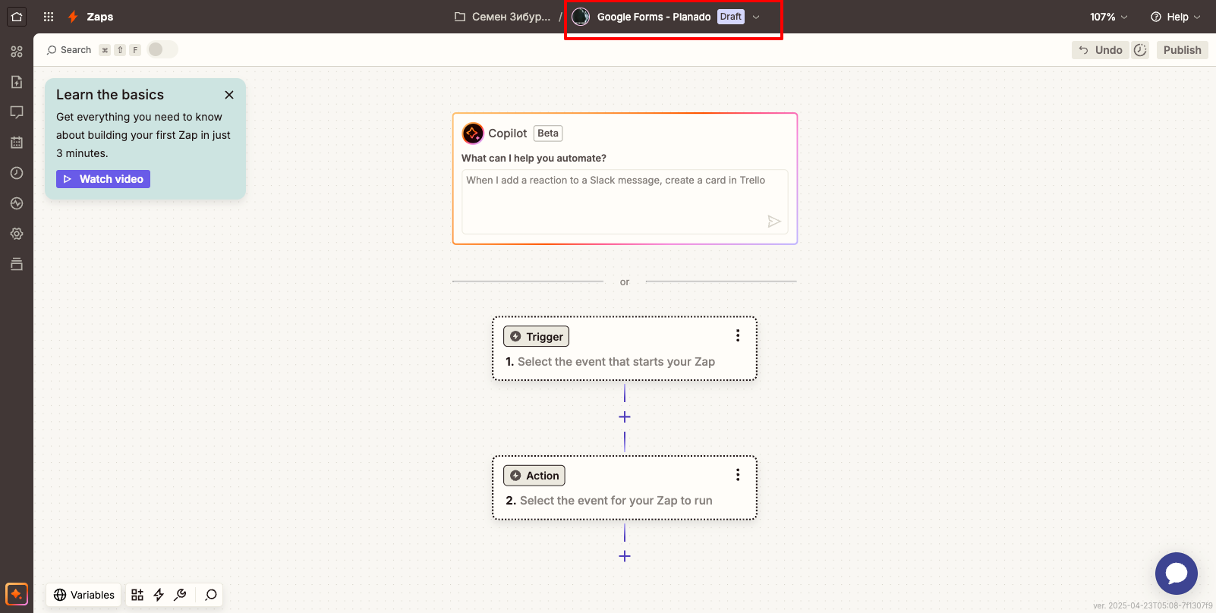Open the 107% zoom level dropdown

coord(1109,17)
